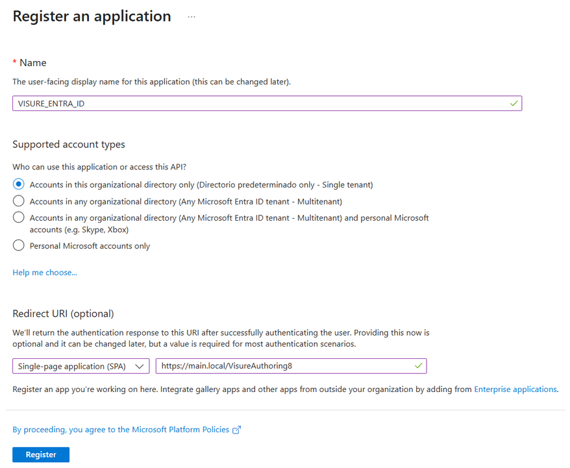
Task: Click the application Name text field
Action: point(260,103)
